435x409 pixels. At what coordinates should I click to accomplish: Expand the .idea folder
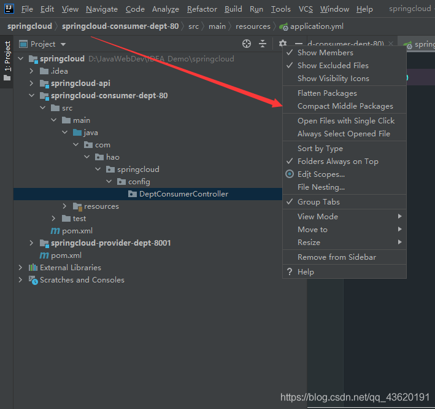[x=31, y=71]
